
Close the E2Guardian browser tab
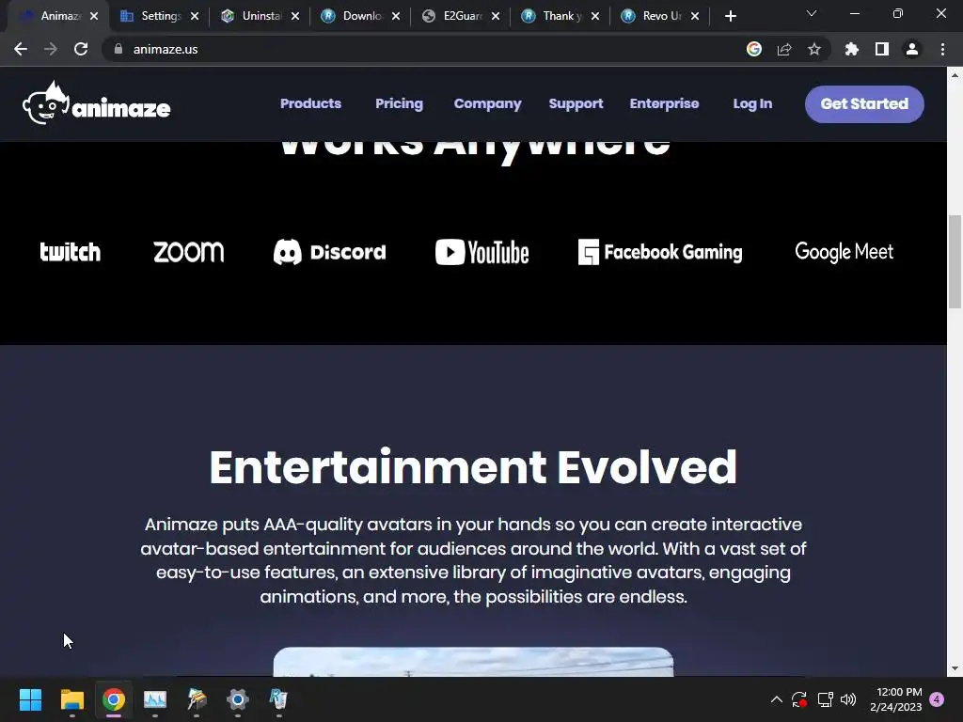tap(496, 16)
